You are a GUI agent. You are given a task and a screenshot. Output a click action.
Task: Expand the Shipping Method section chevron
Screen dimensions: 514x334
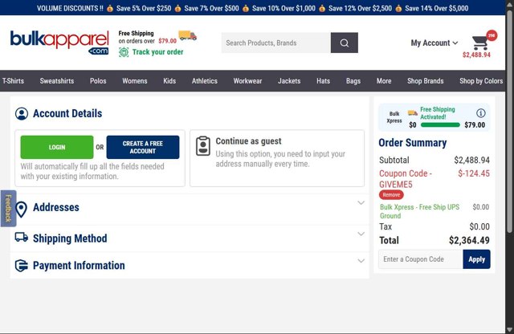point(361,234)
